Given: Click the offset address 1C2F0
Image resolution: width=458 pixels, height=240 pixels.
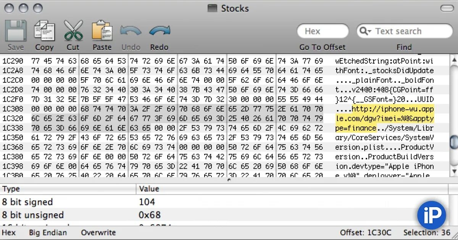Looking at the screenshot, I should [13, 99].
